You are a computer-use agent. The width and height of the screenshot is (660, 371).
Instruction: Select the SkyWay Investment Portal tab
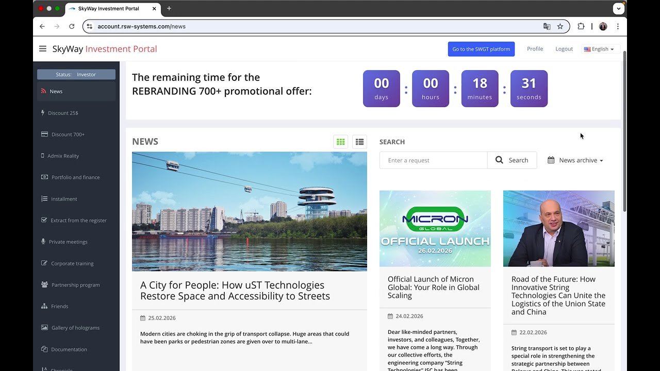tap(113, 9)
